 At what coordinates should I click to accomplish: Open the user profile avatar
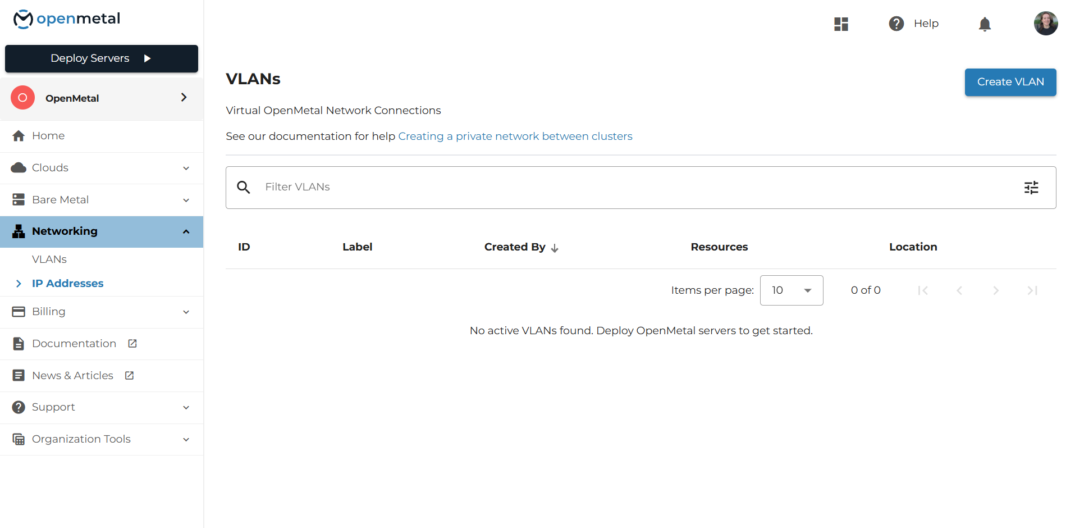pos(1046,23)
